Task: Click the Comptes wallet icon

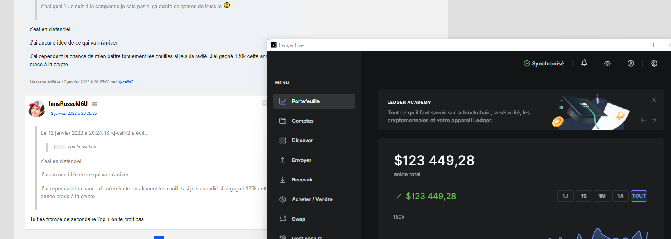Action: click(x=283, y=121)
